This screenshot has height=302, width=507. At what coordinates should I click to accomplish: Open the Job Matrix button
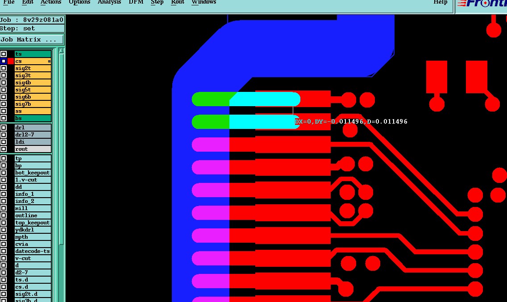[32, 39]
